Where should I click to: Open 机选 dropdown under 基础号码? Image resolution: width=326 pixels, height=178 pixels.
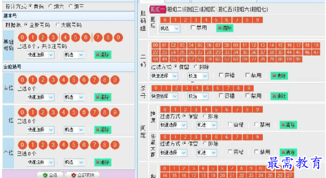tap(74, 55)
